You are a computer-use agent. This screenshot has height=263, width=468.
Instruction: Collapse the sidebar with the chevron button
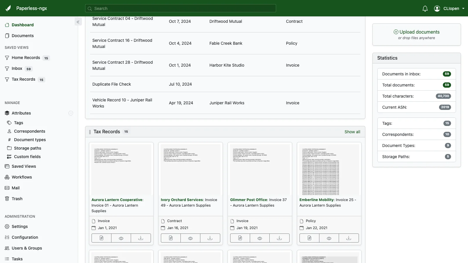(x=78, y=22)
